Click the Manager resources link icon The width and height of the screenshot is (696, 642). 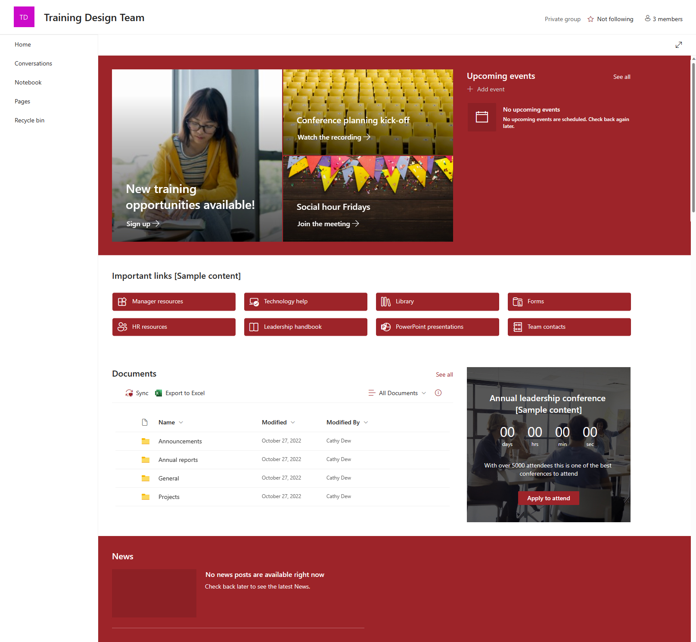(122, 302)
